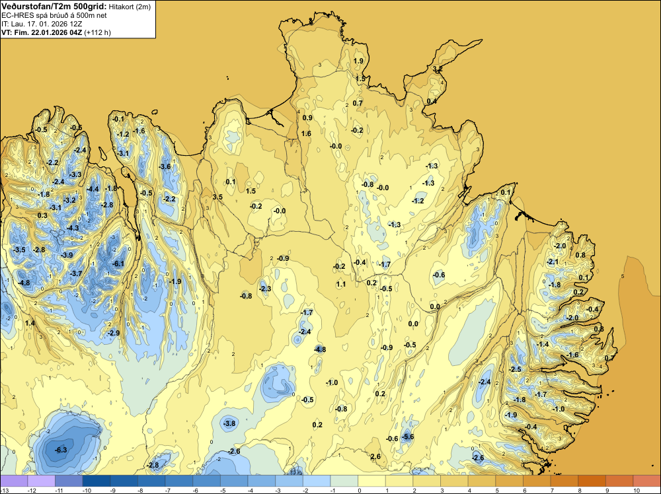
Task: Select the pale green legend swatch between -1 and 0
Action: [344, 481]
